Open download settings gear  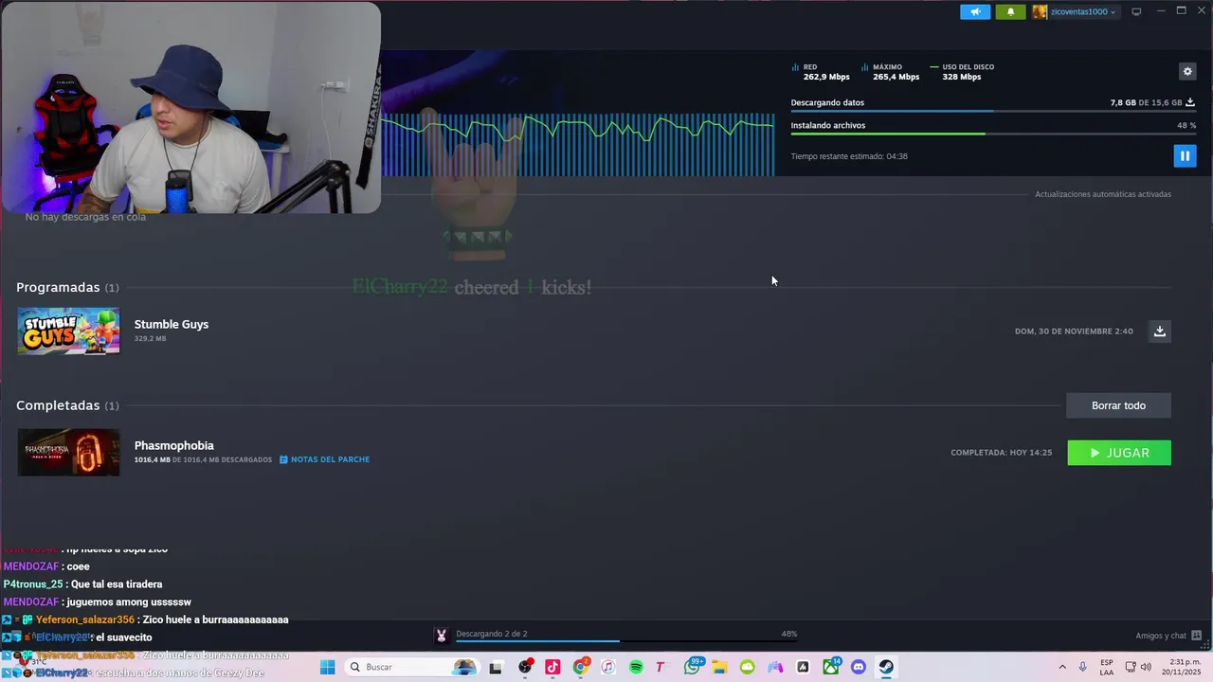[x=1187, y=71]
